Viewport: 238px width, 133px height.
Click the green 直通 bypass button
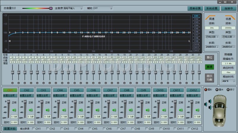point(209,67)
